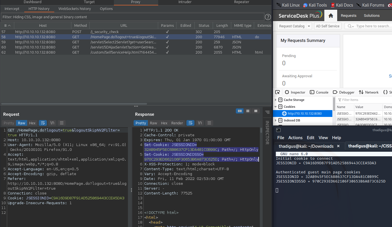Open terminal Actions menu
The image size is (392, 227).
(x=295, y=137)
